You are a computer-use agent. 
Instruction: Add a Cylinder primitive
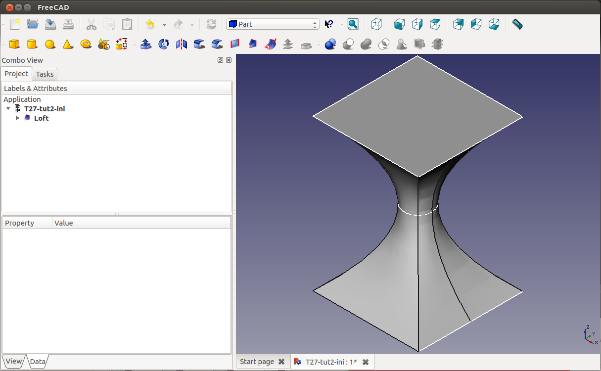point(32,45)
